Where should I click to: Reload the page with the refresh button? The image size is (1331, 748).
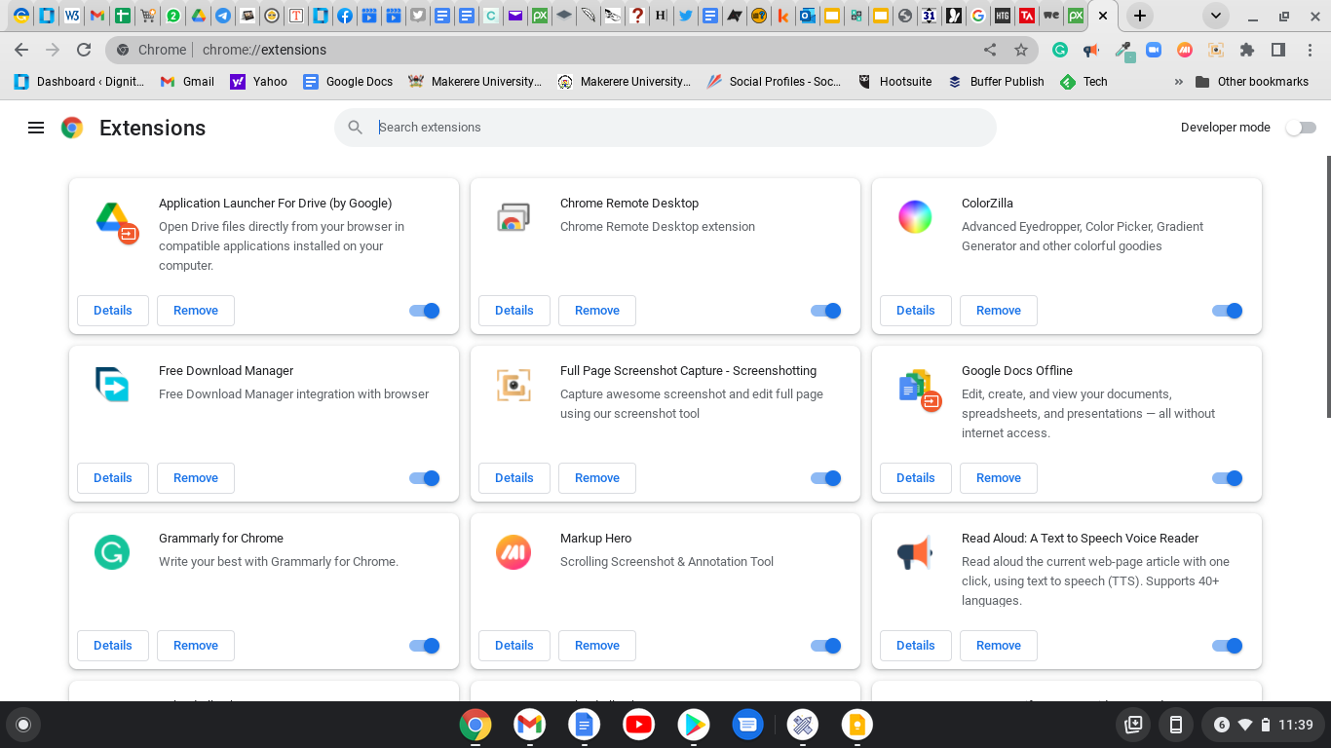pos(84,50)
